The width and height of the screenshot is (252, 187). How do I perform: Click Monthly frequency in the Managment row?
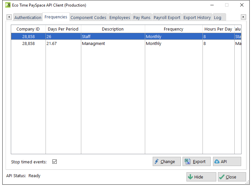(x=174, y=43)
